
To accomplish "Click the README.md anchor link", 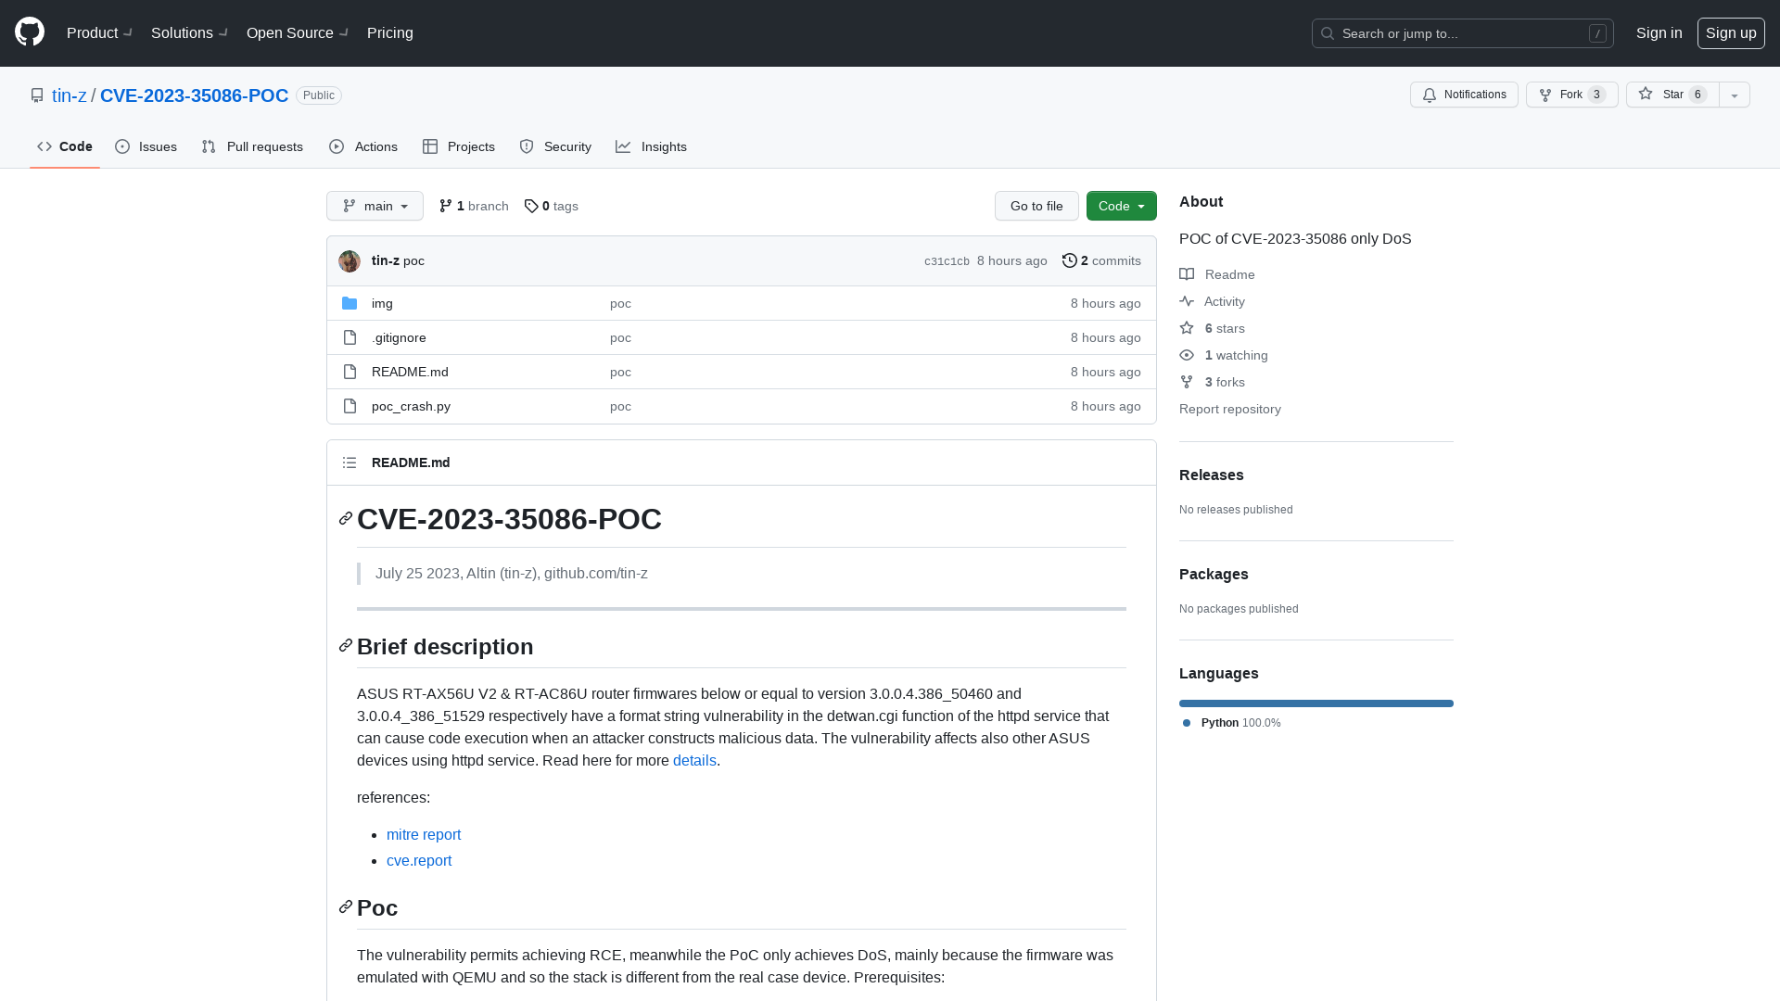I will [x=411, y=462].
